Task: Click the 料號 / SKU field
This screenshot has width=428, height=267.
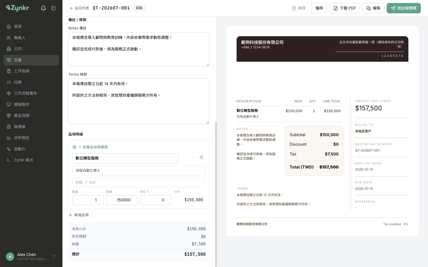Action: [139, 182]
